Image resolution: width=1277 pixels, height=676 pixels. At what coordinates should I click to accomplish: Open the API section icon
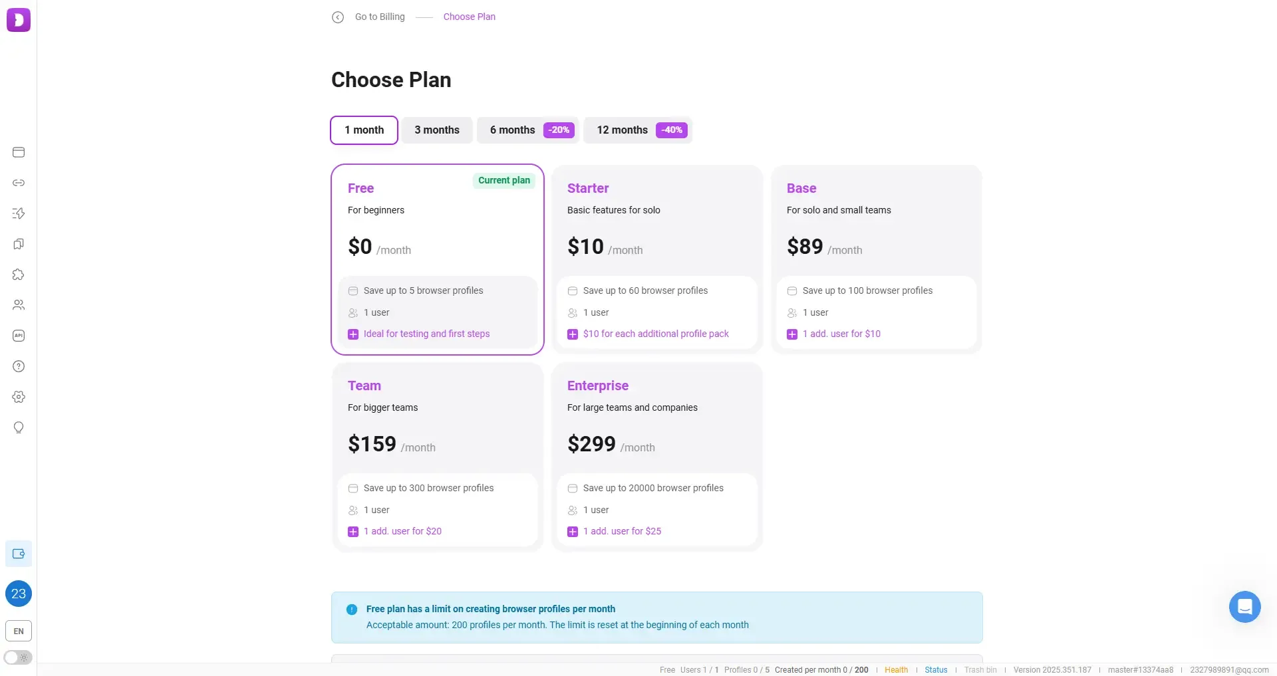(x=18, y=336)
